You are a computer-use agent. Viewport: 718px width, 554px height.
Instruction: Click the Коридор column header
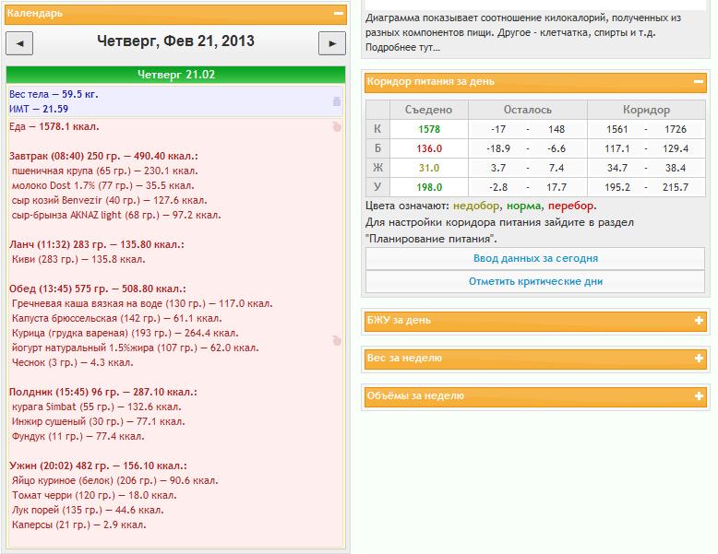click(646, 110)
